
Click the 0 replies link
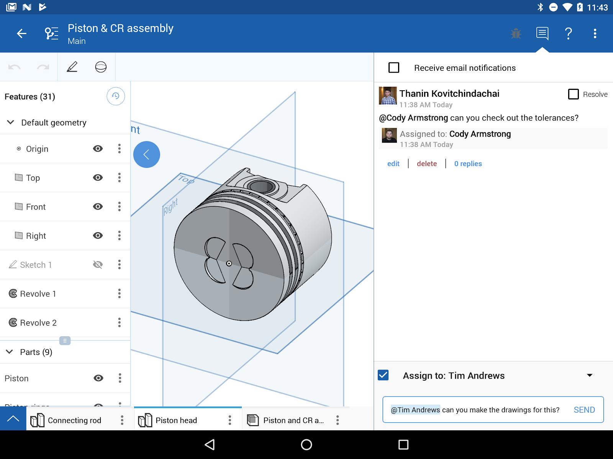(x=468, y=164)
